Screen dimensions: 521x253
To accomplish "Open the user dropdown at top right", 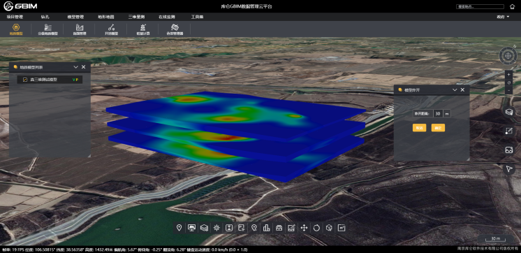I will pyautogui.click(x=503, y=17).
